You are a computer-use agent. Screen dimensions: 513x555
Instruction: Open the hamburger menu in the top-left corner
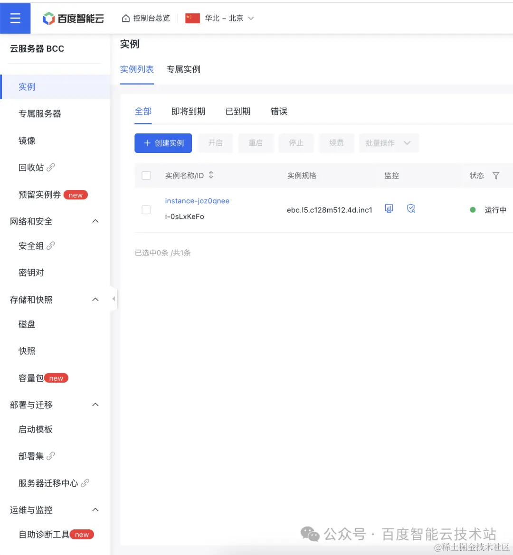coord(15,18)
